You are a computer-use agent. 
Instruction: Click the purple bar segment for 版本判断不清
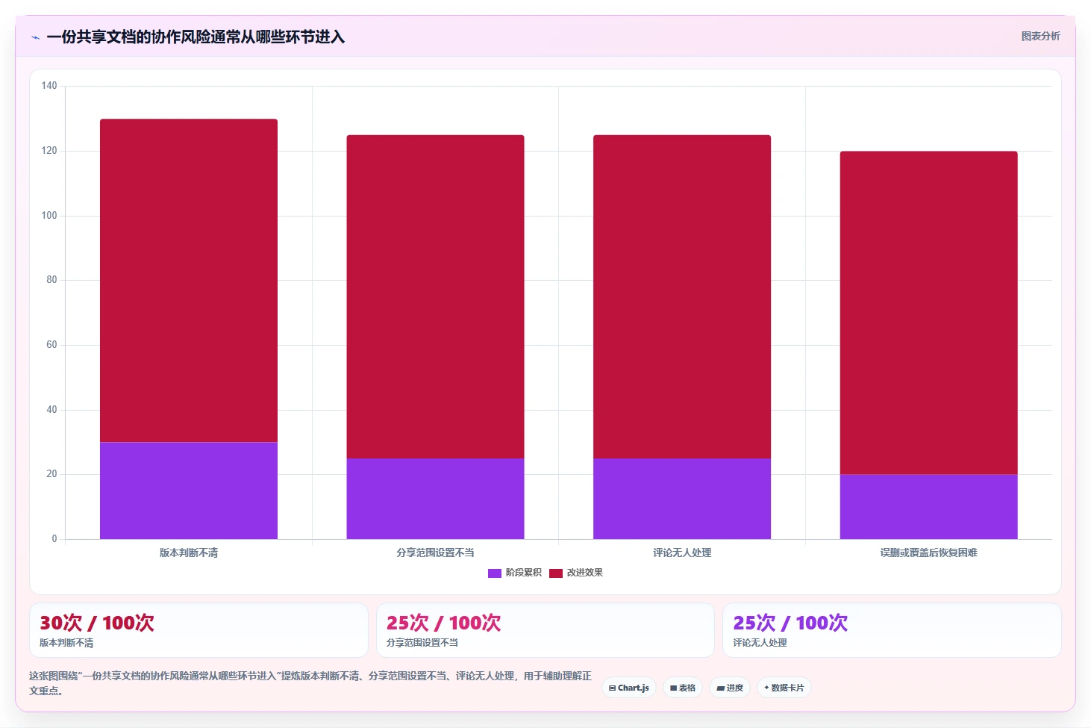[189, 491]
